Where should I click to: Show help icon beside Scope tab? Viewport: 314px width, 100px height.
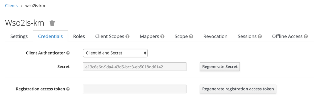click(x=191, y=36)
